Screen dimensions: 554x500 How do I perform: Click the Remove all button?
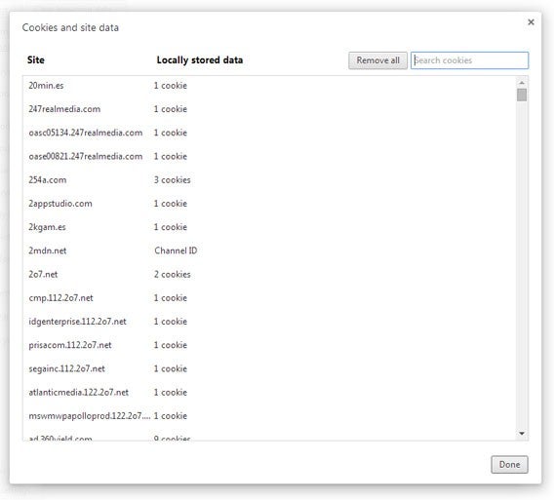pos(377,60)
